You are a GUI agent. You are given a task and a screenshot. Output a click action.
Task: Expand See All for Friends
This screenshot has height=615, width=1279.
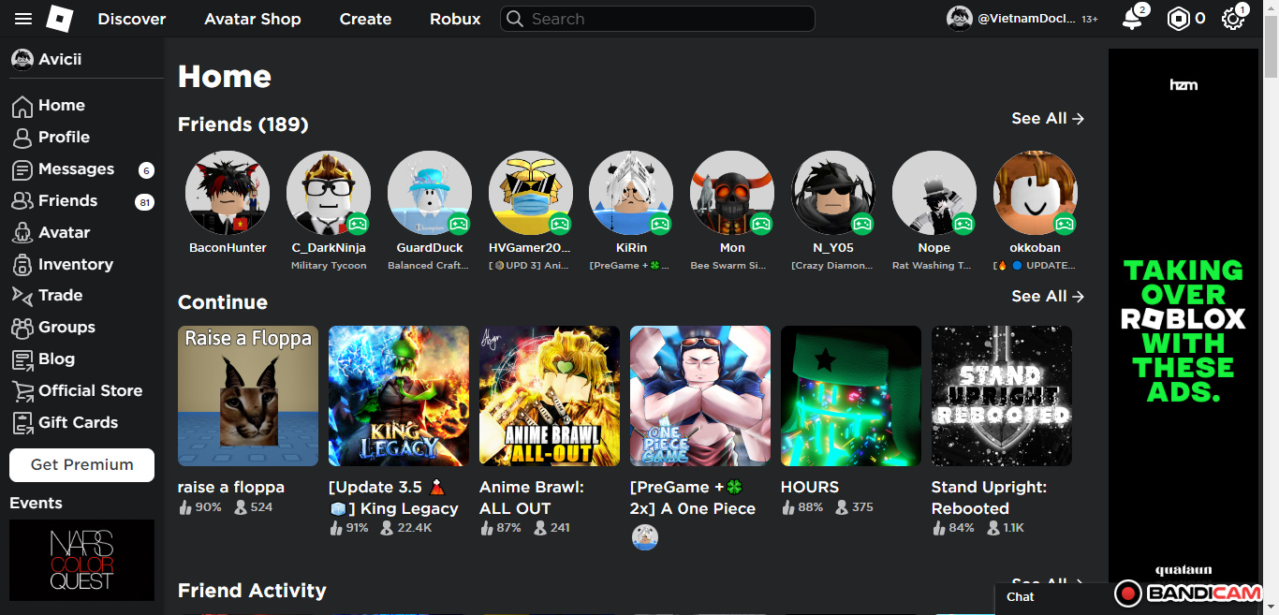coord(1047,119)
